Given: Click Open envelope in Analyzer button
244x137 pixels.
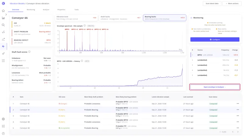Looking at the screenshot, I should tap(215, 87).
